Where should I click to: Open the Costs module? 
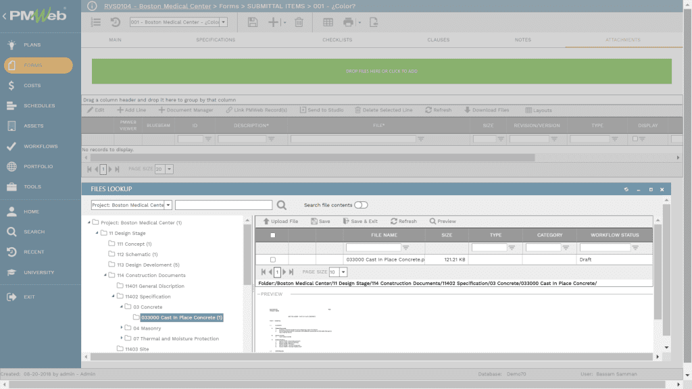coord(32,85)
